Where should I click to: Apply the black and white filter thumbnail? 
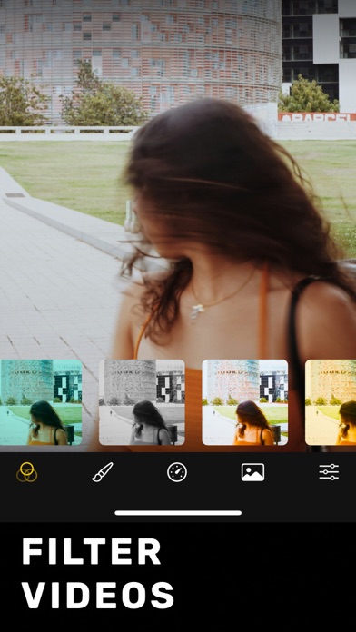pyautogui.click(x=142, y=402)
